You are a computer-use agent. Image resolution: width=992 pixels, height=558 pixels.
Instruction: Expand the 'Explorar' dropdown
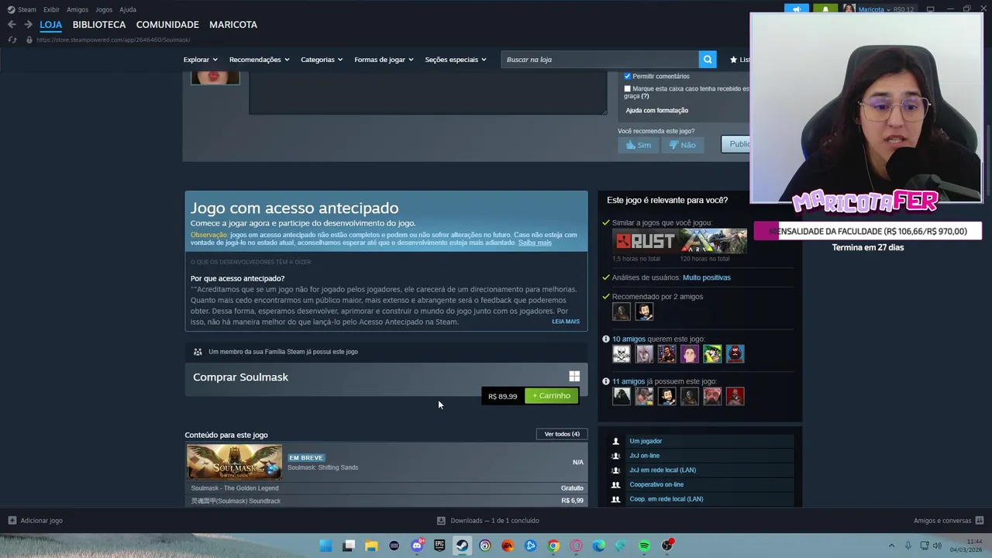point(200,60)
